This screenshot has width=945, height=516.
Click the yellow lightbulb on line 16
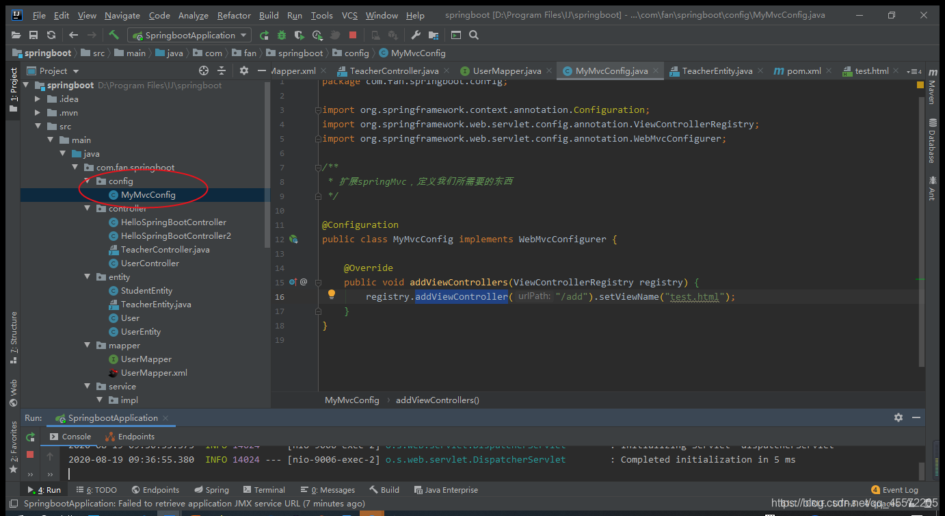pos(332,294)
